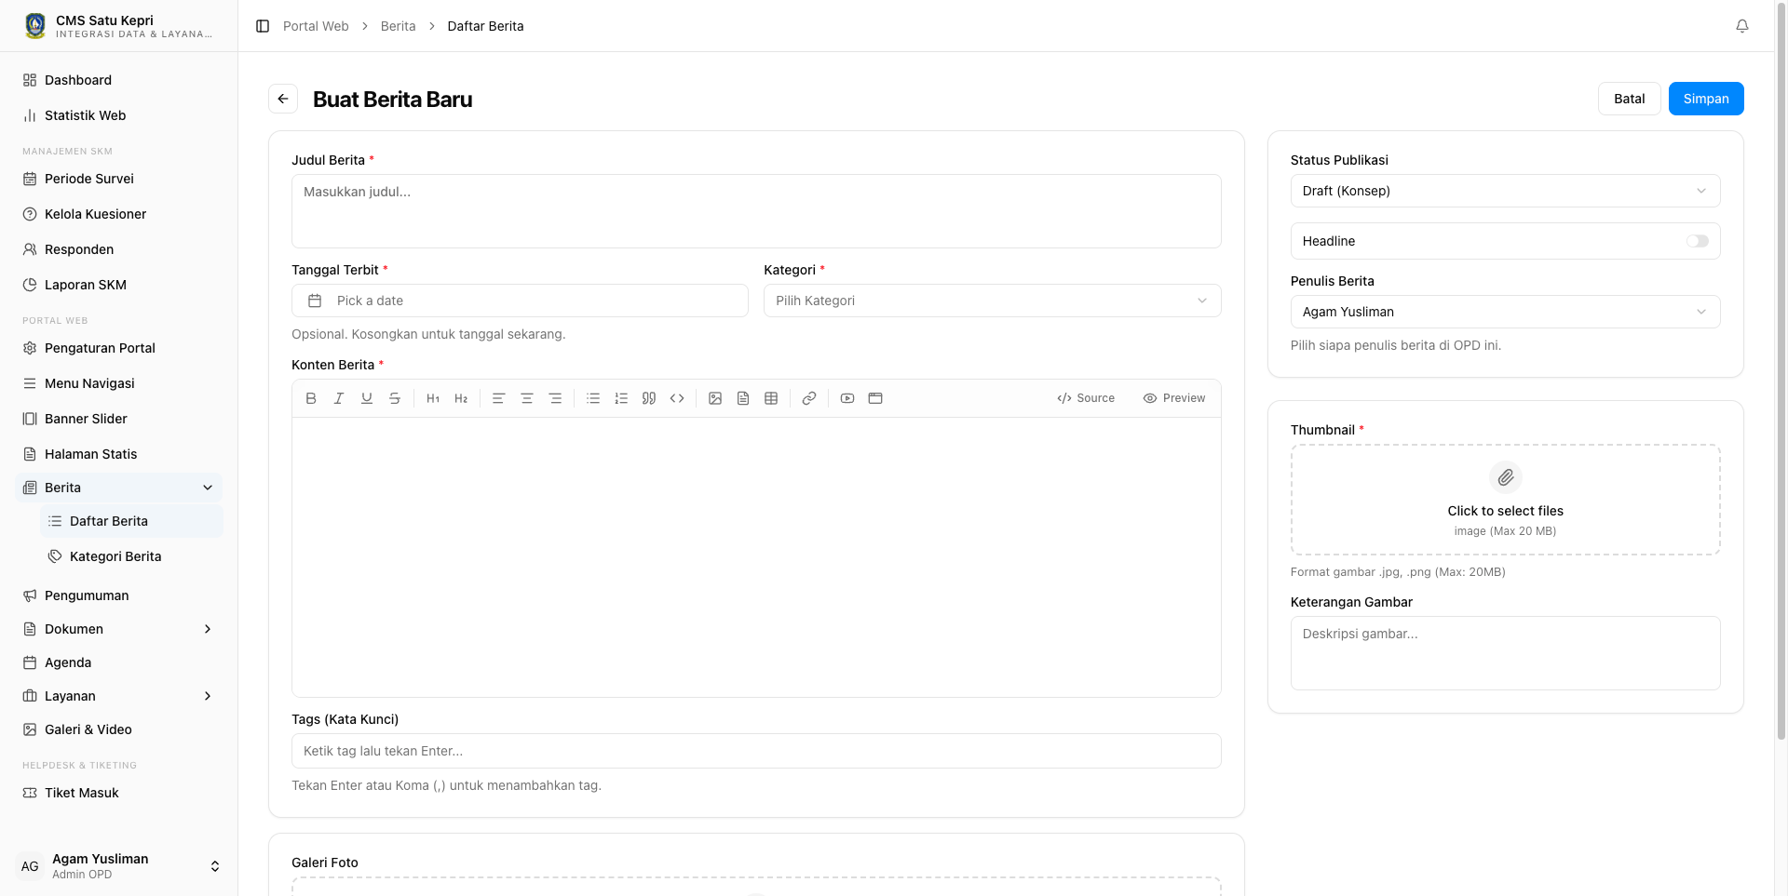This screenshot has width=1788, height=896.
Task: Center align content text
Action: (527, 398)
